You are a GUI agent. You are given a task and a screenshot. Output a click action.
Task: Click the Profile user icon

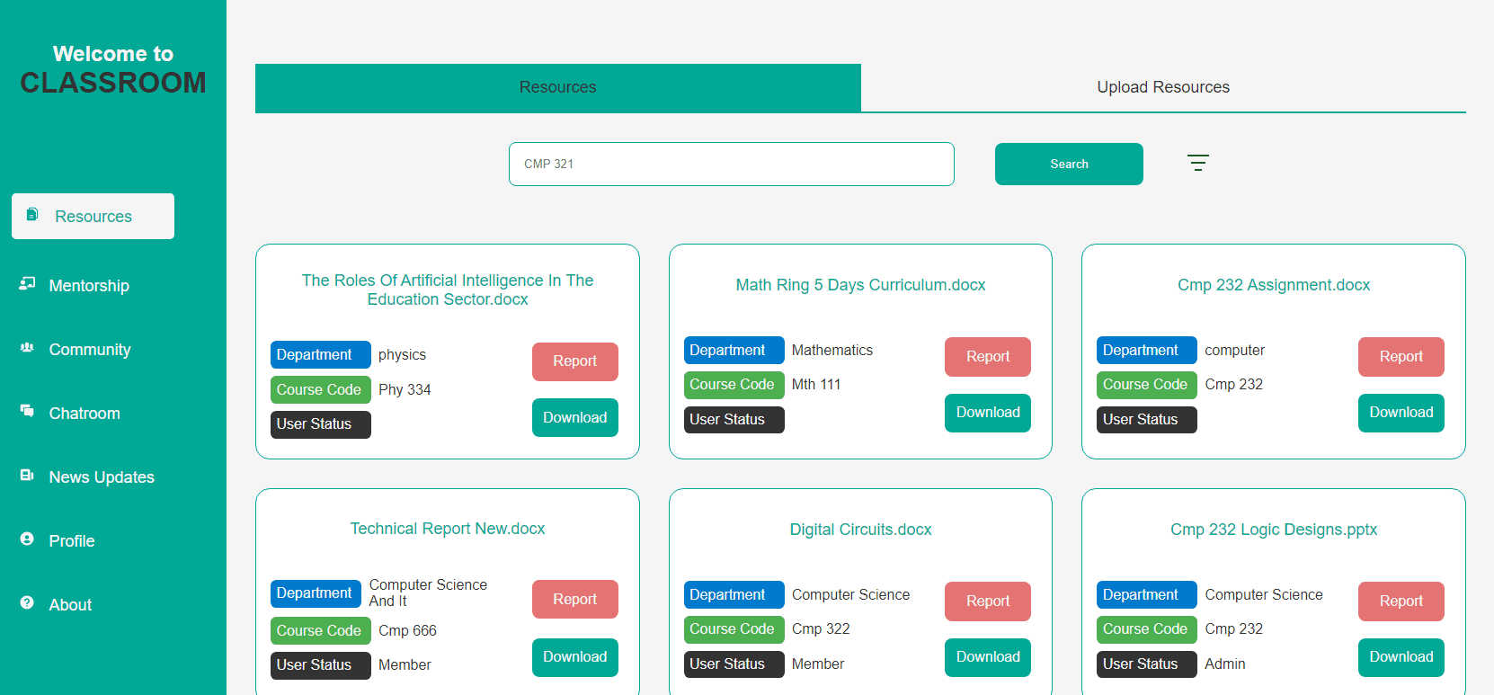pyautogui.click(x=27, y=539)
